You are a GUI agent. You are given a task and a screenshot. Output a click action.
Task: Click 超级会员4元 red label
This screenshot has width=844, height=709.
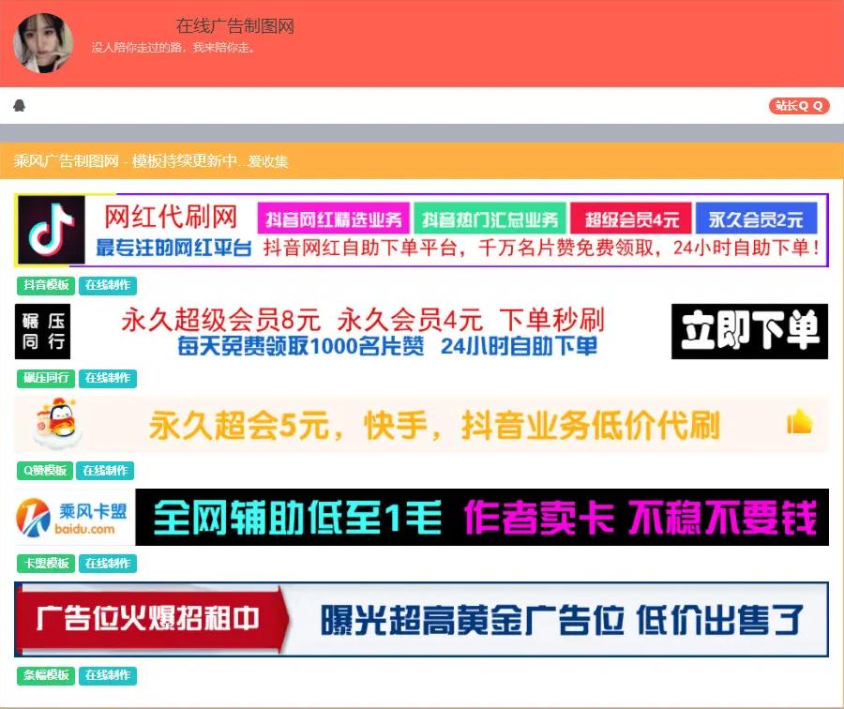631,219
